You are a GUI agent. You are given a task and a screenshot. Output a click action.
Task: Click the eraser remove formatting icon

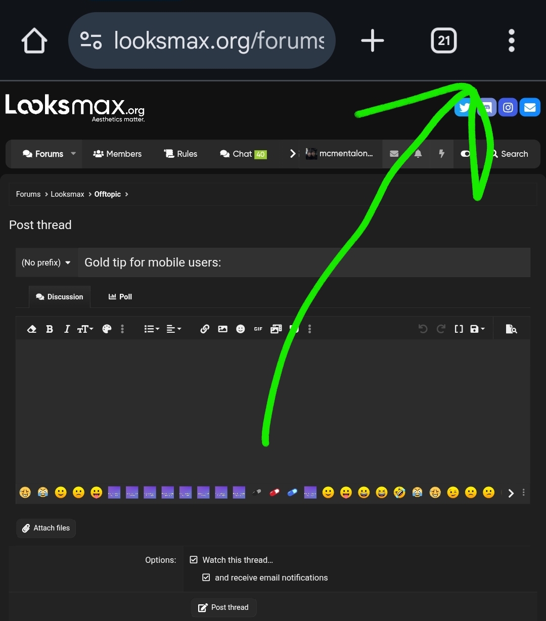click(x=32, y=329)
